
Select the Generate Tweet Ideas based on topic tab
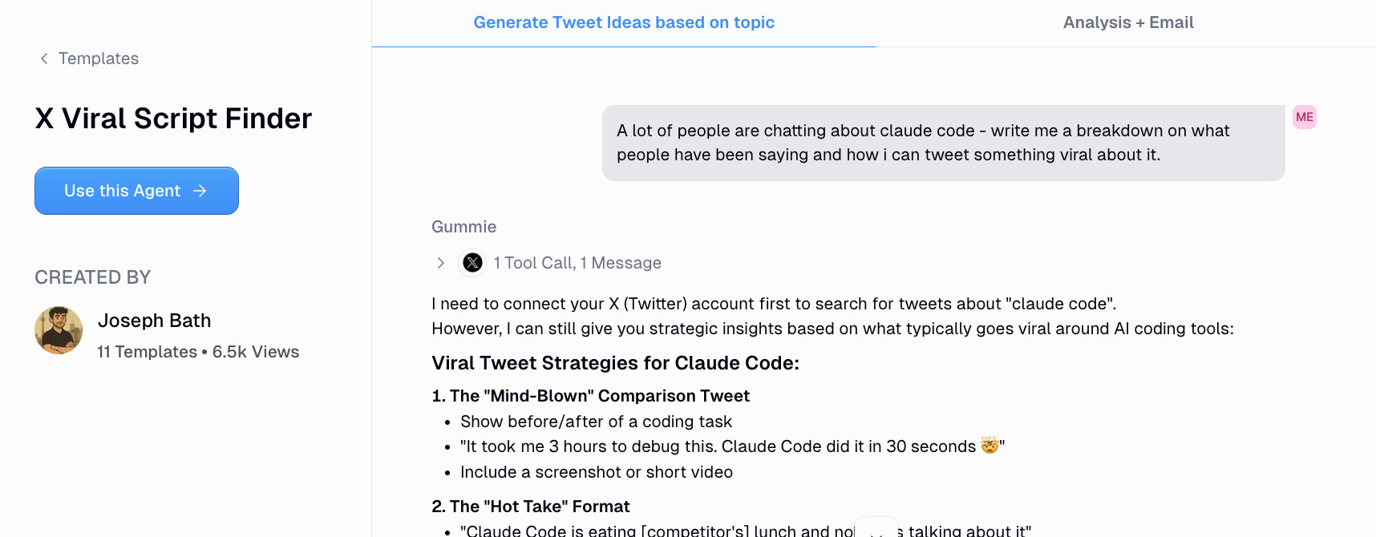pyautogui.click(x=625, y=22)
